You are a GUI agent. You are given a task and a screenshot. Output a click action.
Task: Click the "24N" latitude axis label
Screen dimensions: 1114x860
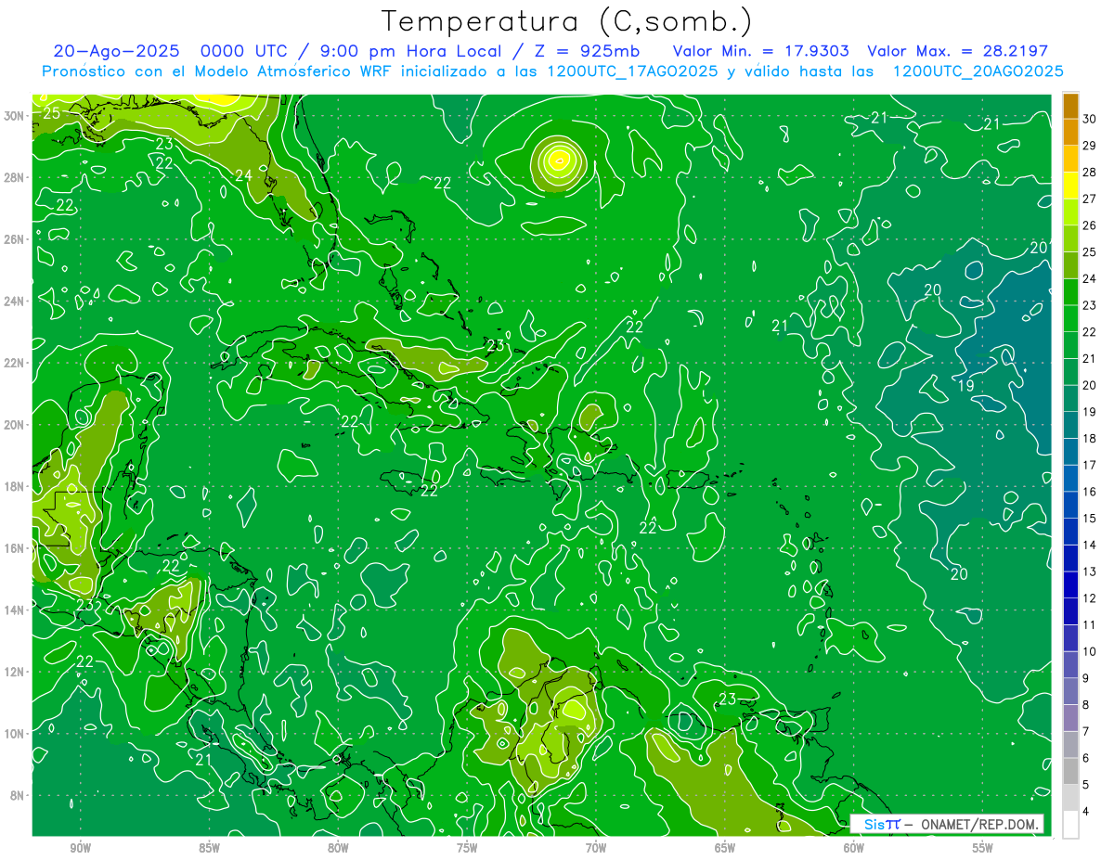coord(14,301)
